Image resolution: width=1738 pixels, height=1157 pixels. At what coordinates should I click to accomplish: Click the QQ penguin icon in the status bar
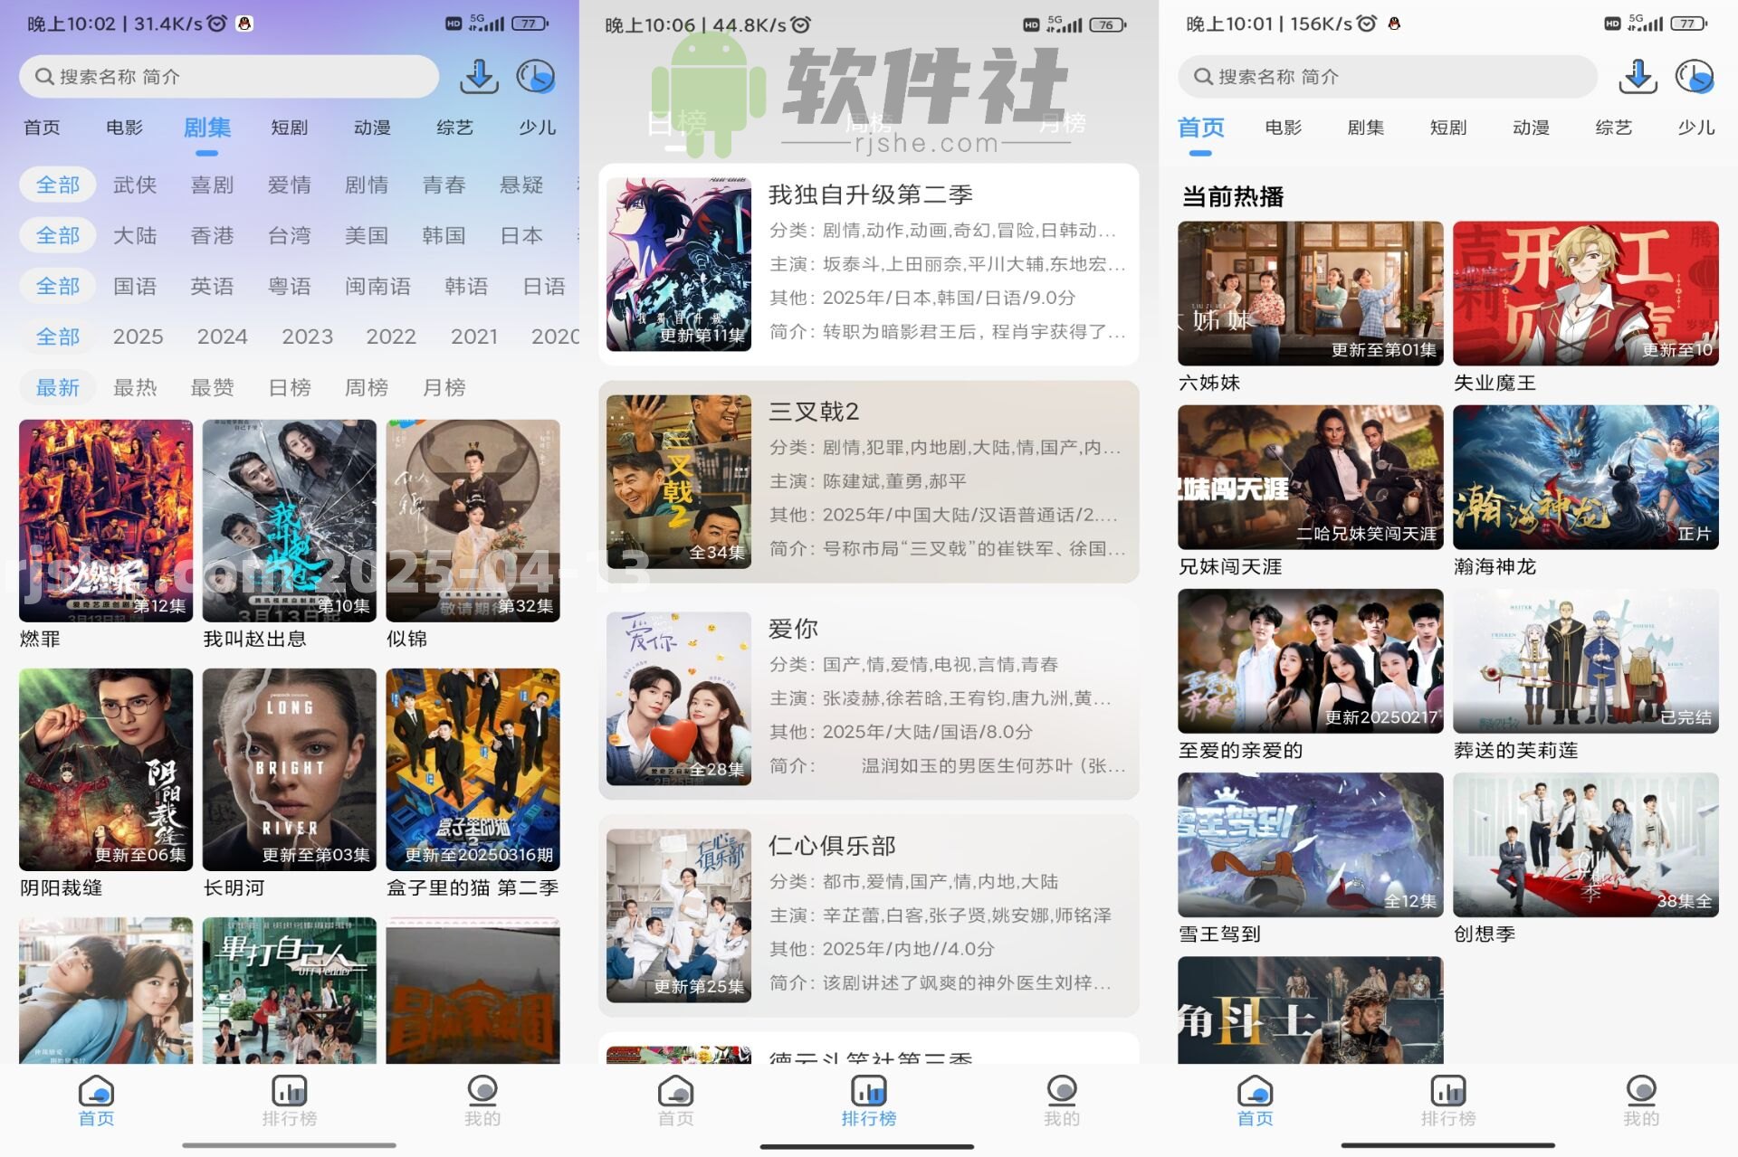(x=244, y=24)
